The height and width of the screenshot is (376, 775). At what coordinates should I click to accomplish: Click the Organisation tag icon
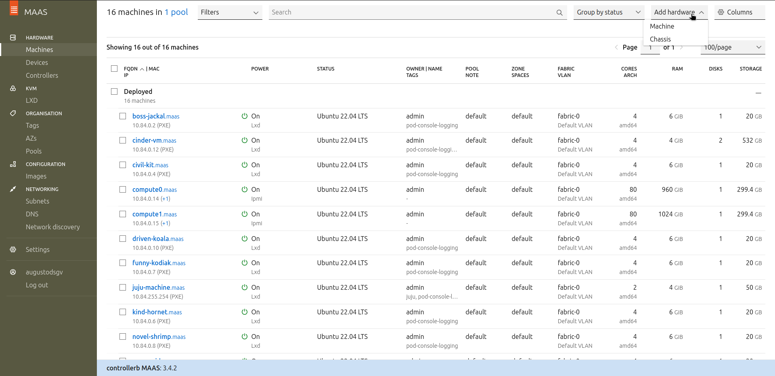pos(13,113)
